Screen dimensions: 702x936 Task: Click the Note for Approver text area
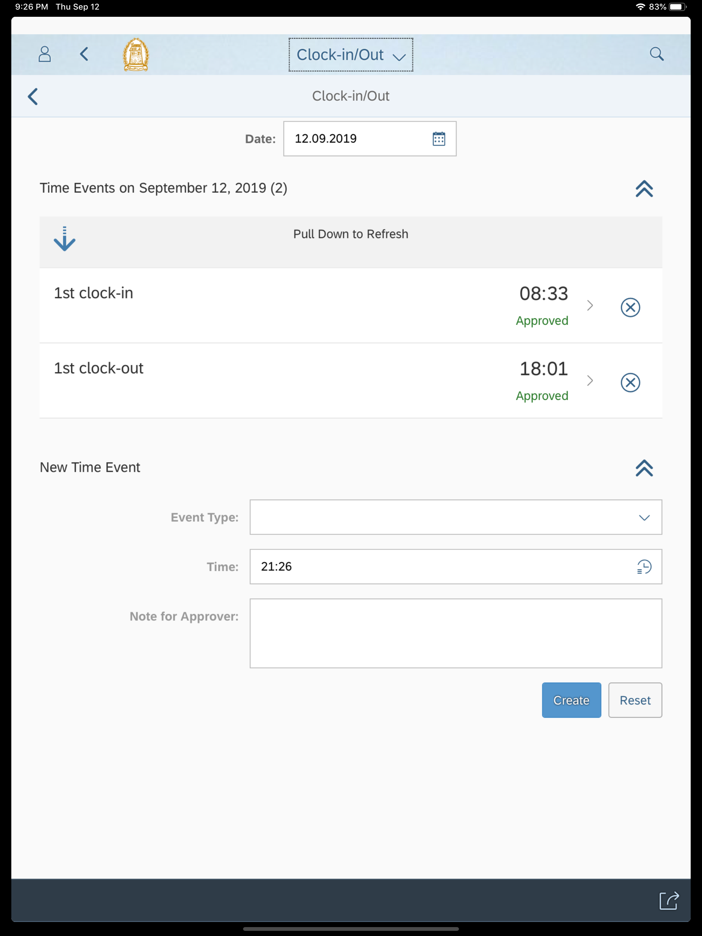point(456,633)
